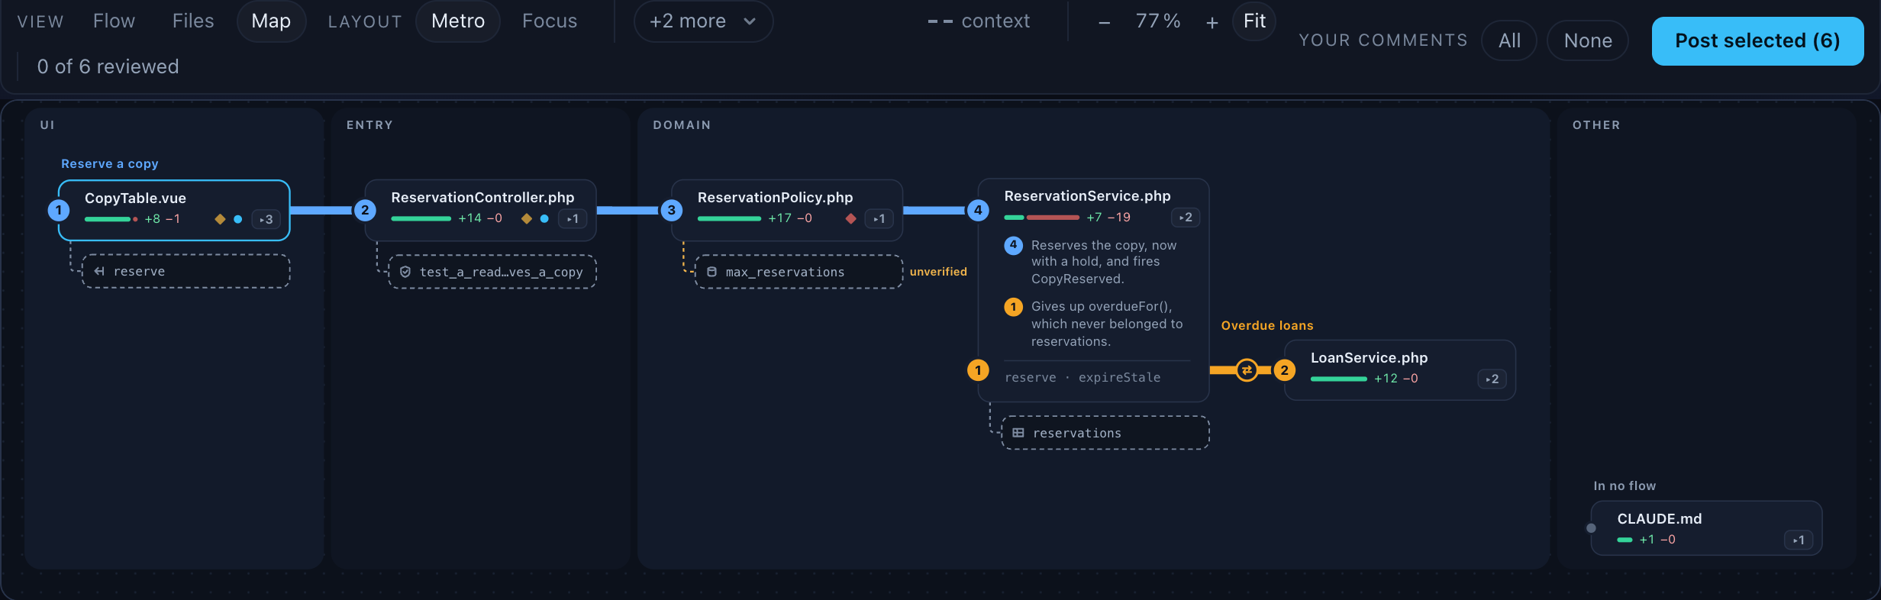Screen dimensions: 1881x600
Task: Fit the map to view
Action: point(1254,21)
